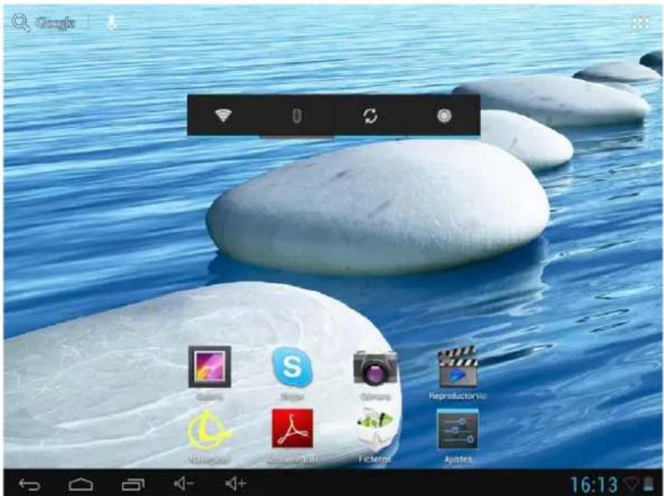Toggle Wi-Fi in the power widget
The image size is (664, 496).
point(224,115)
